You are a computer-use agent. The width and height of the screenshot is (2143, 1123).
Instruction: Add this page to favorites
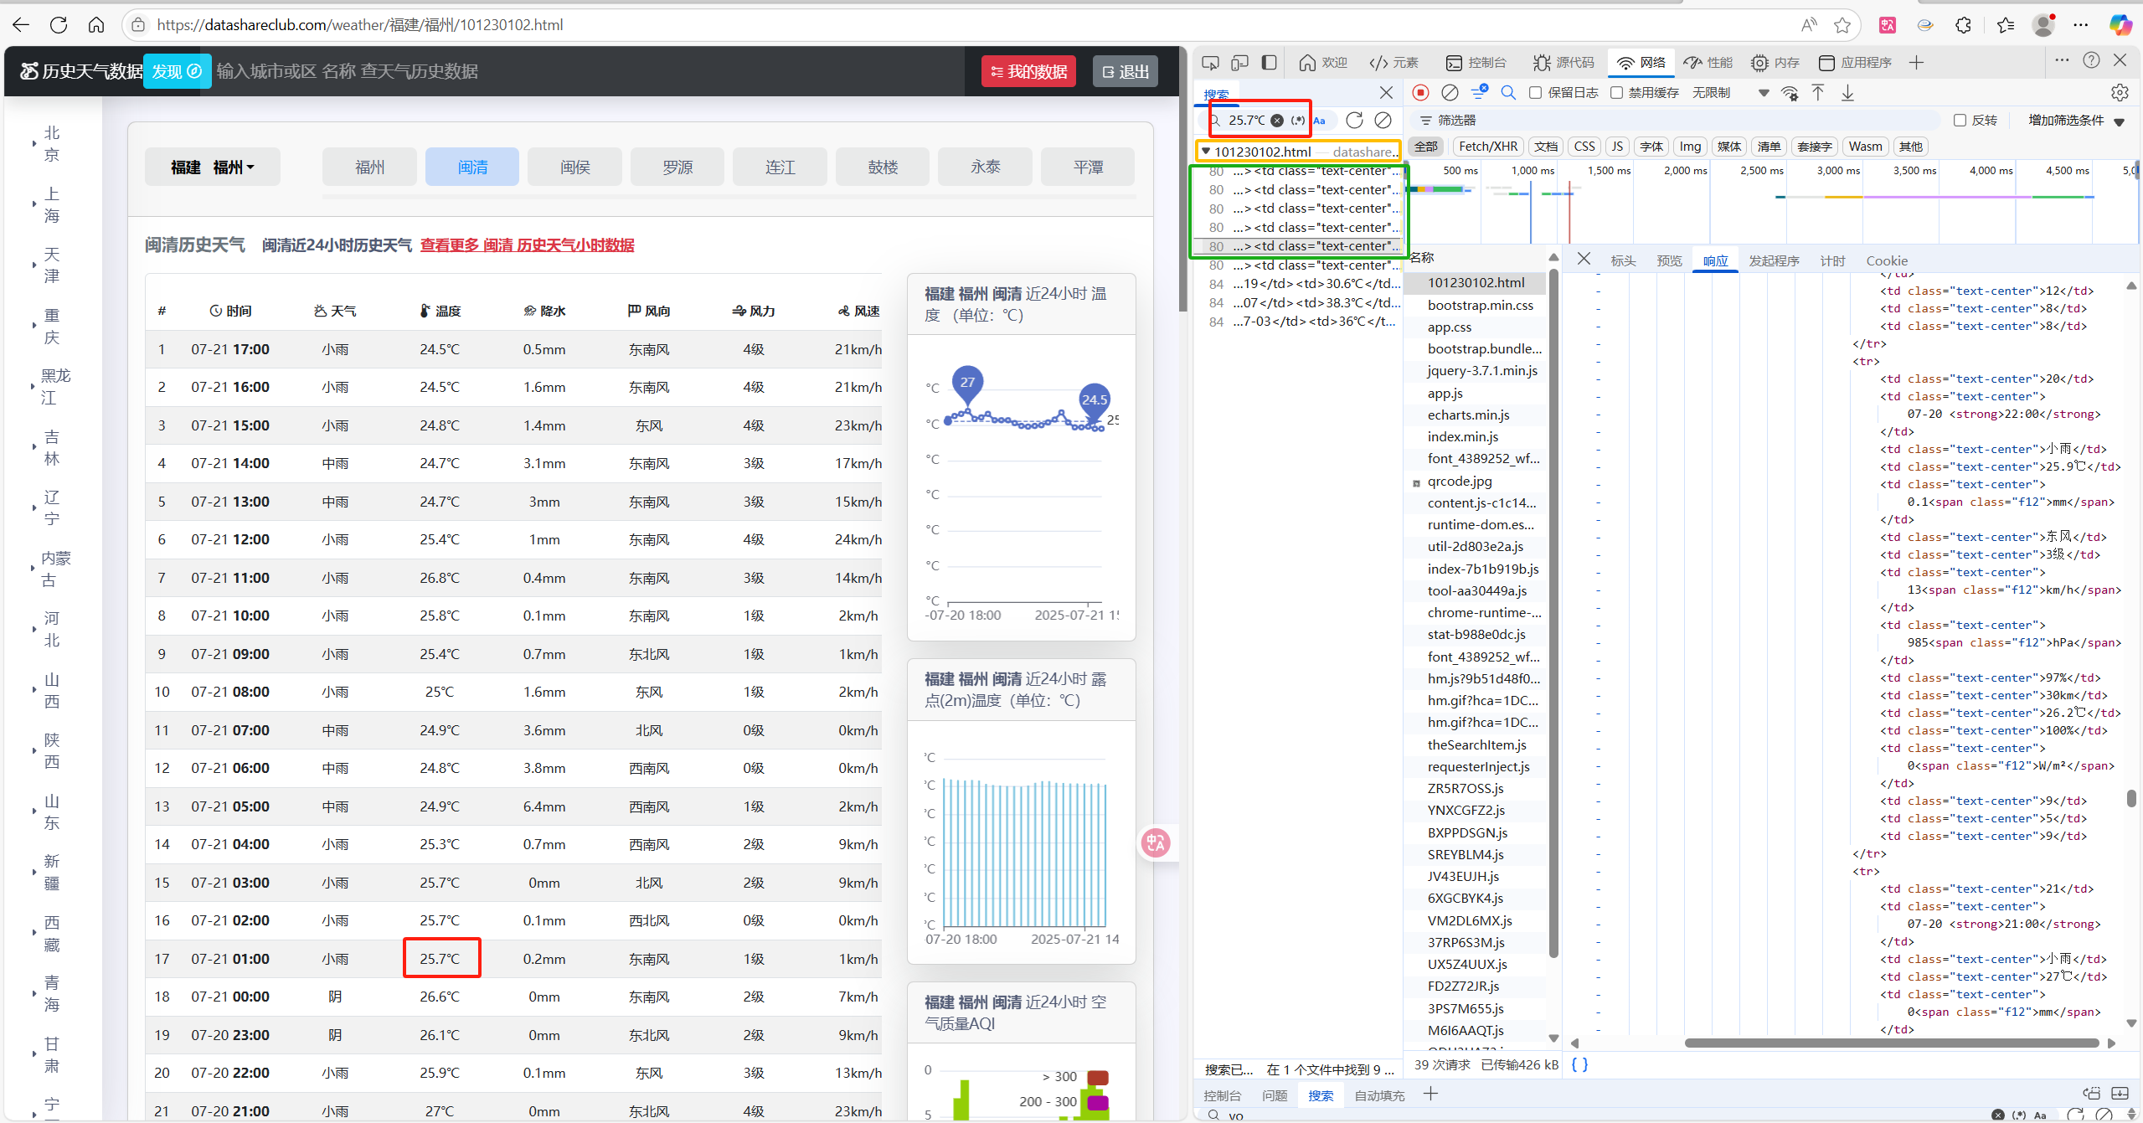1842,25
